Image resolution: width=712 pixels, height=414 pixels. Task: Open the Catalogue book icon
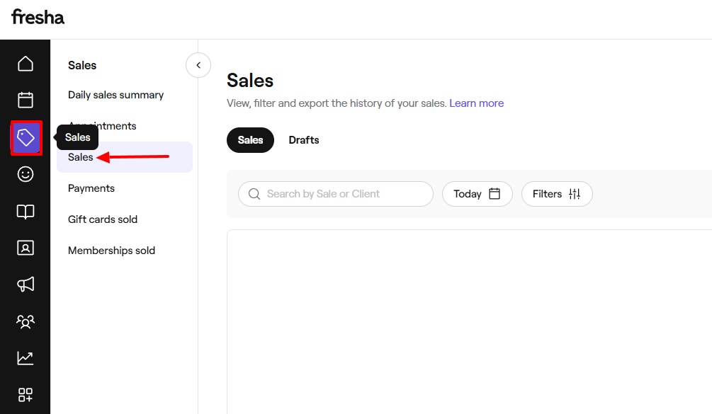pyautogui.click(x=26, y=211)
